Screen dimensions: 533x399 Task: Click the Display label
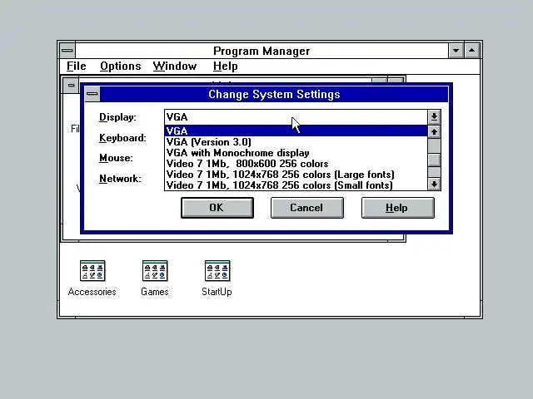point(117,117)
